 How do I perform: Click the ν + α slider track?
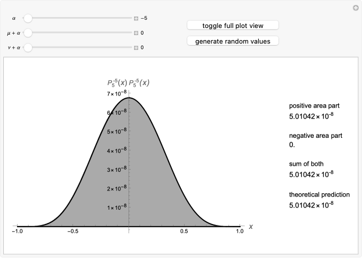[77, 48]
